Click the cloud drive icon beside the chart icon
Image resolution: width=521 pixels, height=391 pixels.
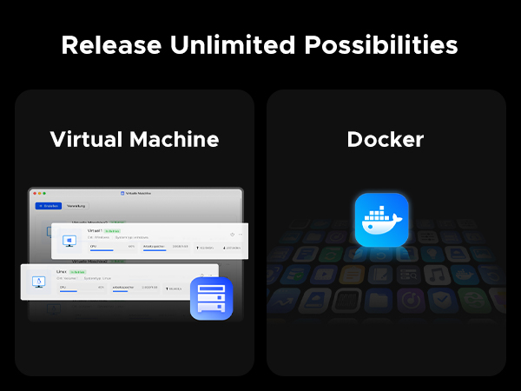(x=315, y=301)
